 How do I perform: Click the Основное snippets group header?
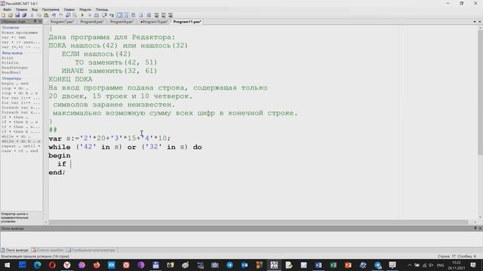(x=11, y=28)
